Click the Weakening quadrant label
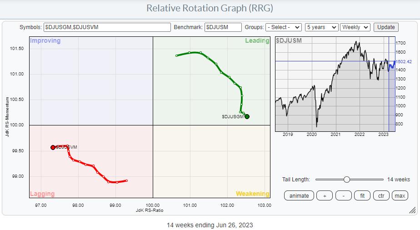Viewport: 420px width, 230px height. coord(252,194)
